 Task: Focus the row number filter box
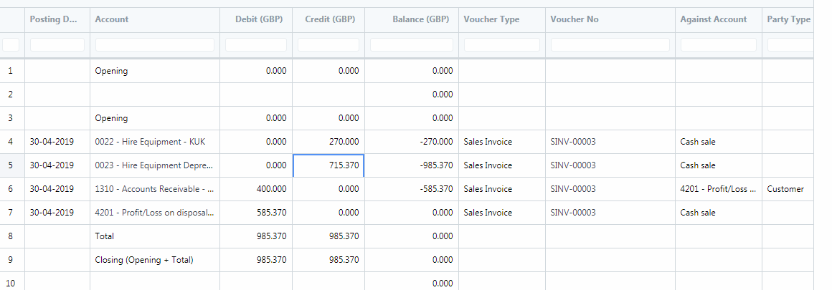pyautogui.click(x=11, y=44)
